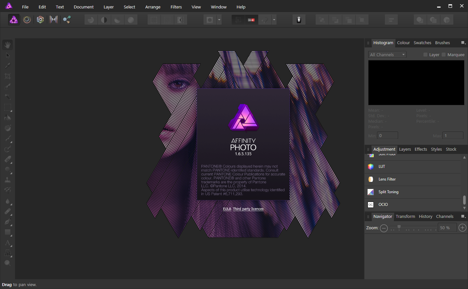The image size is (468, 289).
Task: Switch to the Swatches tab
Action: (x=422, y=43)
